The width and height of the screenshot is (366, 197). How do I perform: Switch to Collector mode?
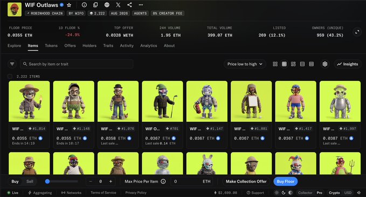pos(305,193)
